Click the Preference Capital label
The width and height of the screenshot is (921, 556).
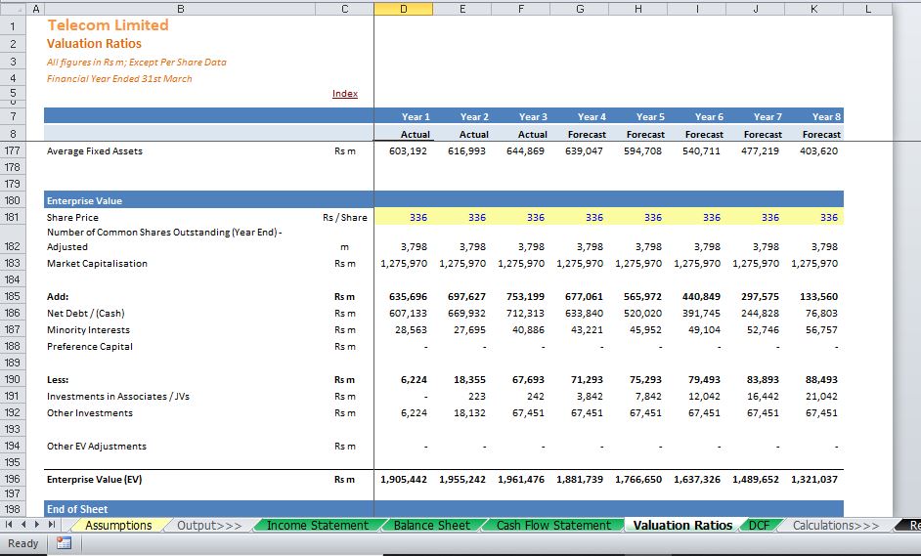tap(90, 346)
